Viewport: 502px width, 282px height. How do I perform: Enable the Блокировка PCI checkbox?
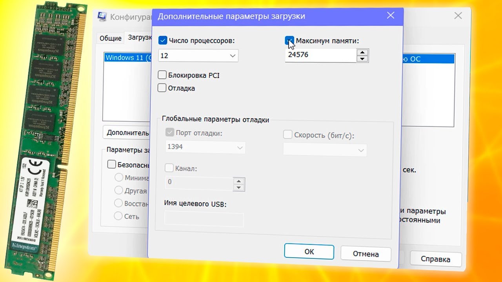pyautogui.click(x=162, y=75)
